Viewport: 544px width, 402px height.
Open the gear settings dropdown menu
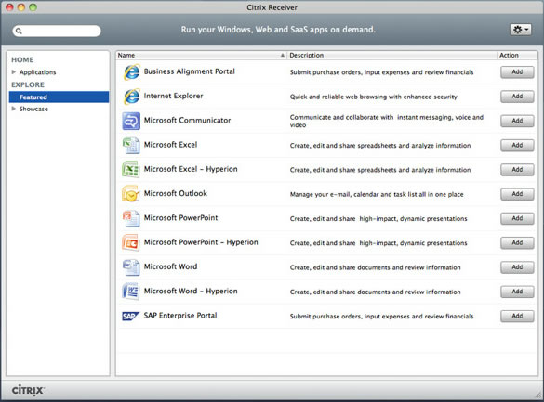pyautogui.click(x=521, y=30)
